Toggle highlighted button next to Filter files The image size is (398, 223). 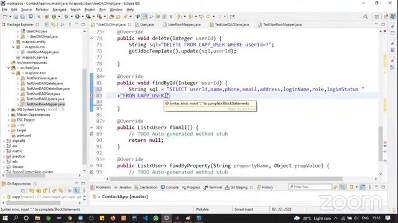343,187
